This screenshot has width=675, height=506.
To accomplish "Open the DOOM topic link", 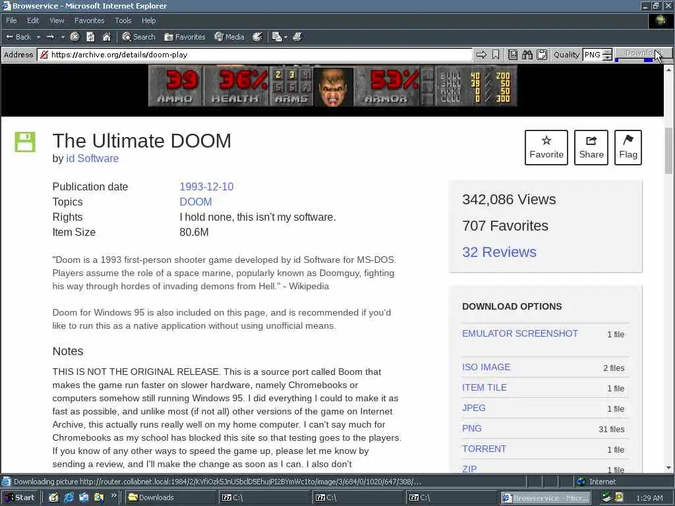I will click(x=195, y=202).
